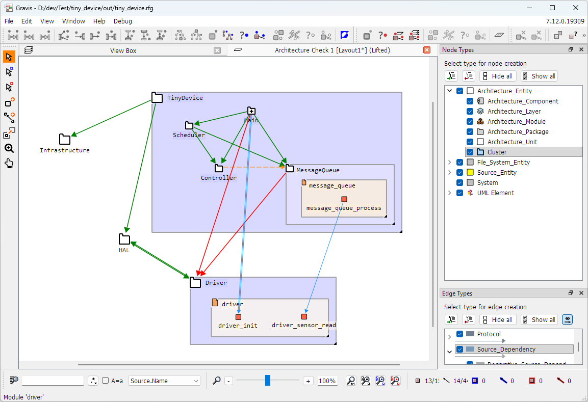588x402 pixels.
Task: Toggle the Cluster node type checkbox
Action: 470,152
